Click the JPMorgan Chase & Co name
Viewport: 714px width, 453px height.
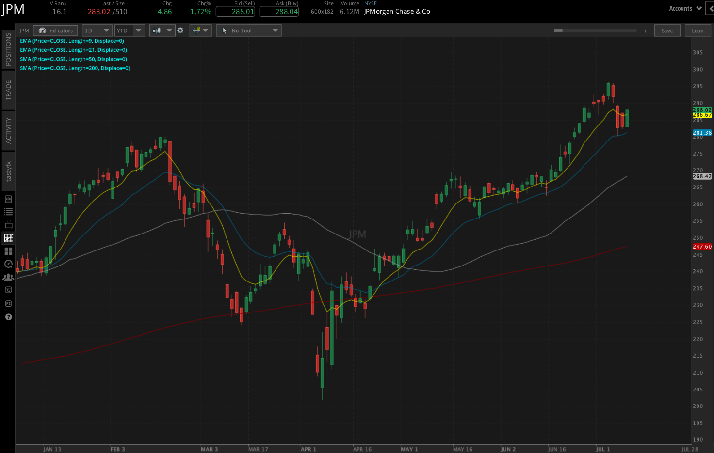click(397, 12)
